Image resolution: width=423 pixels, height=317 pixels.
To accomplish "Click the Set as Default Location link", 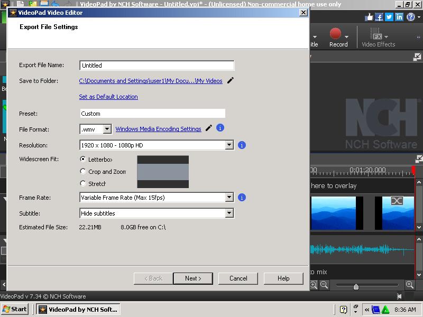I will [x=108, y=97].
